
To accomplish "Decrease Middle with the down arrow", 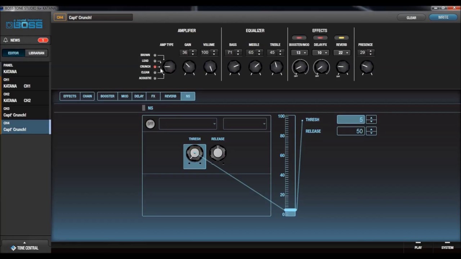I will 259,54.
